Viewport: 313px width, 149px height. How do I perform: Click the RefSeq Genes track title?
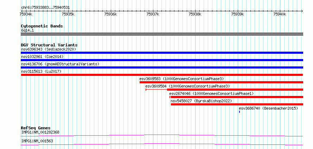point(36,128)
